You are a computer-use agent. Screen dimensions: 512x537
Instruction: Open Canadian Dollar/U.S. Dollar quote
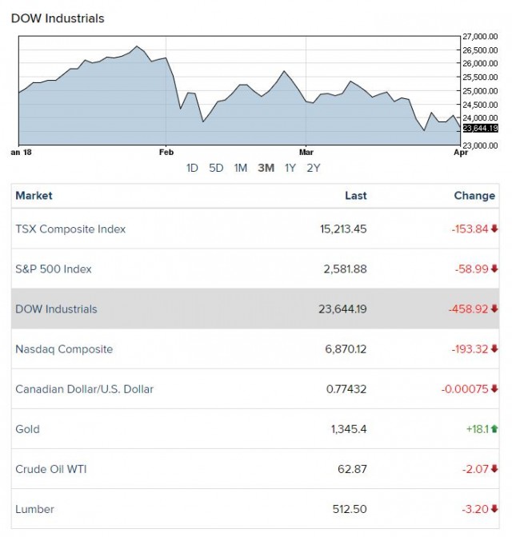coord(84,389)
